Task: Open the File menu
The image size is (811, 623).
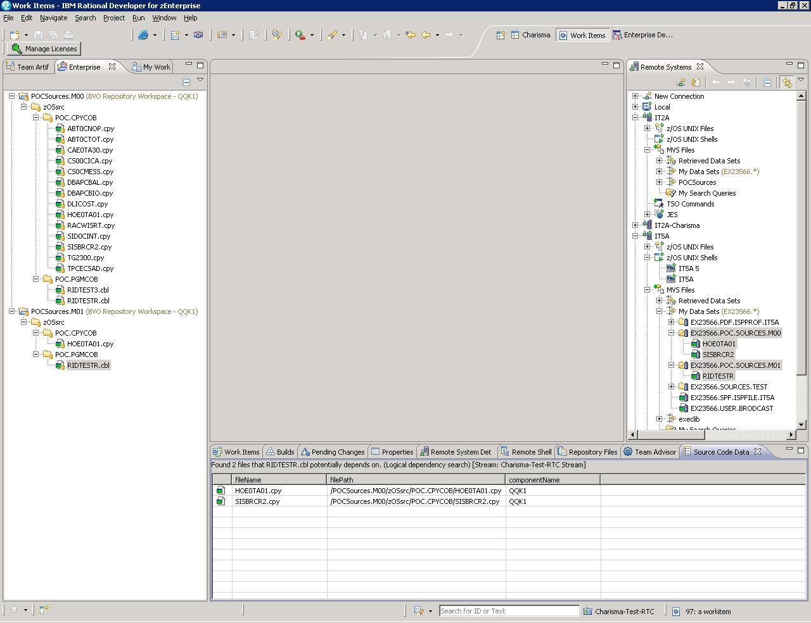Action: (8, 18)
